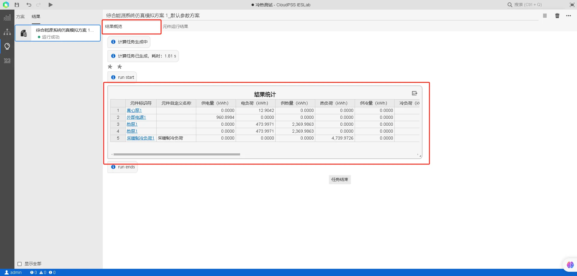Open the bar chart sidebar panel
Screen dimensions: 577x276
click(7, 17)
